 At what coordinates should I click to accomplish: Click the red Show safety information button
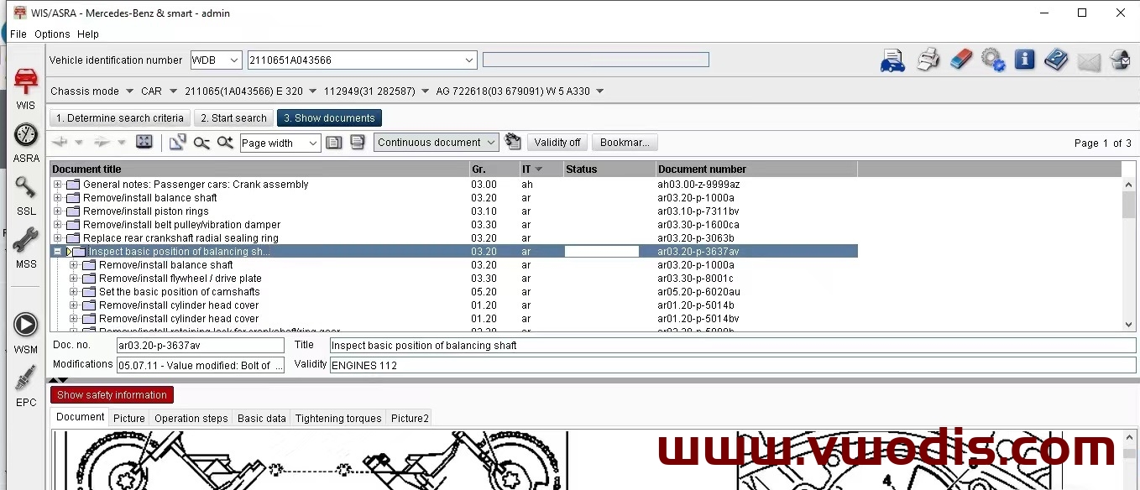(x=112, y=395)
